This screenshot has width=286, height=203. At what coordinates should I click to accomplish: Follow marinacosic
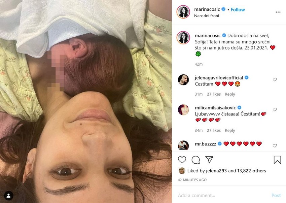coord(238,9)
